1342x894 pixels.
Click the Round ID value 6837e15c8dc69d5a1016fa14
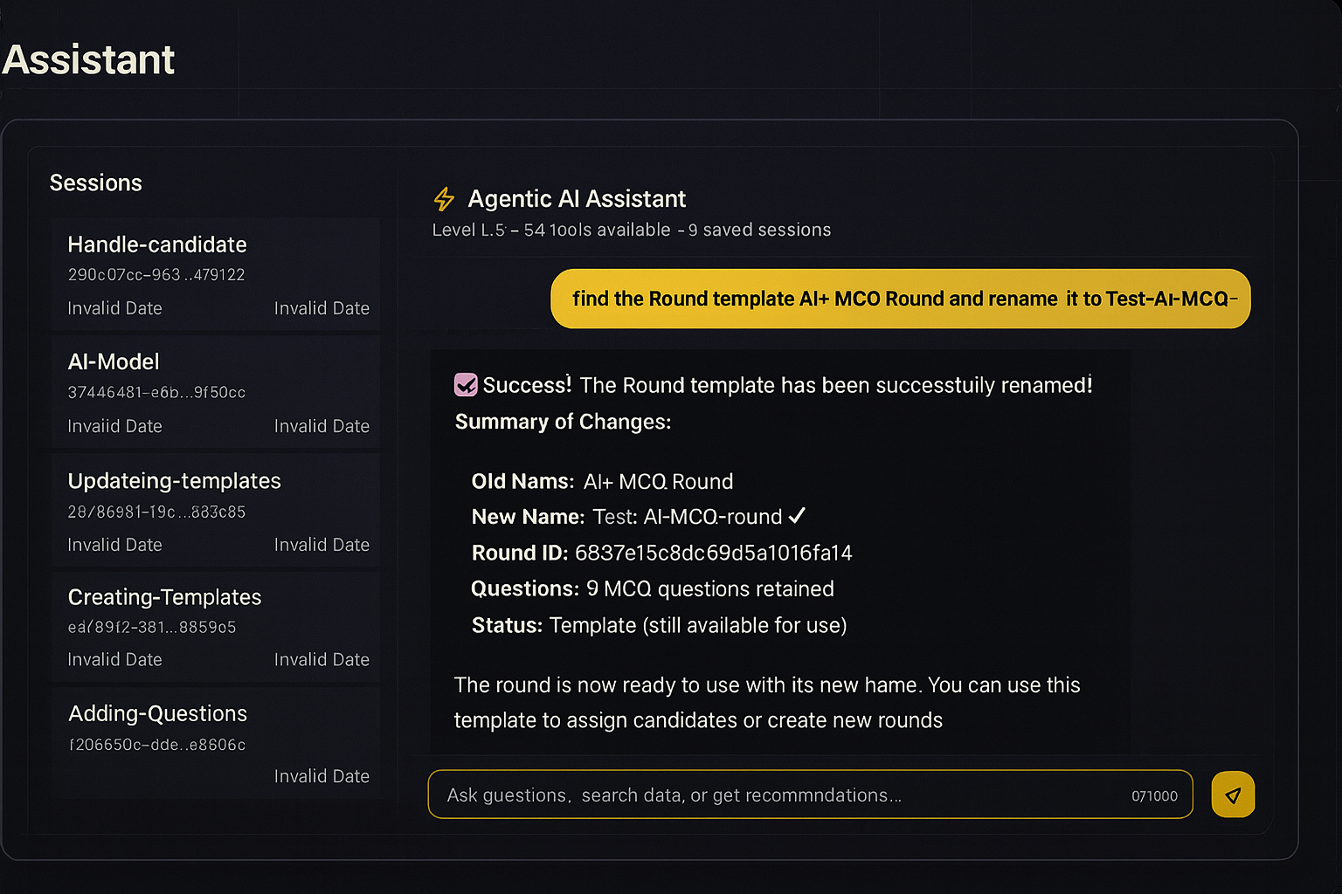point(713,553)
